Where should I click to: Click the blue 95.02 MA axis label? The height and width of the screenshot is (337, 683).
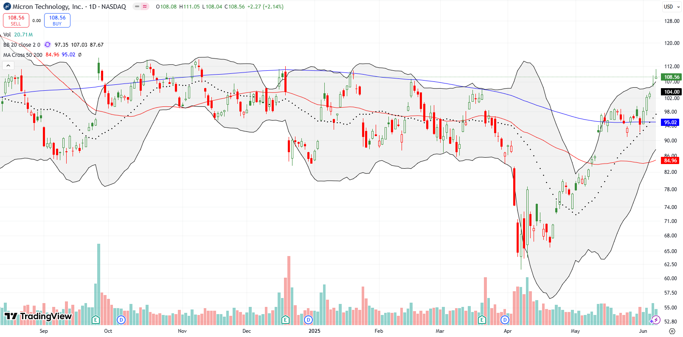(x=670, y=123)
